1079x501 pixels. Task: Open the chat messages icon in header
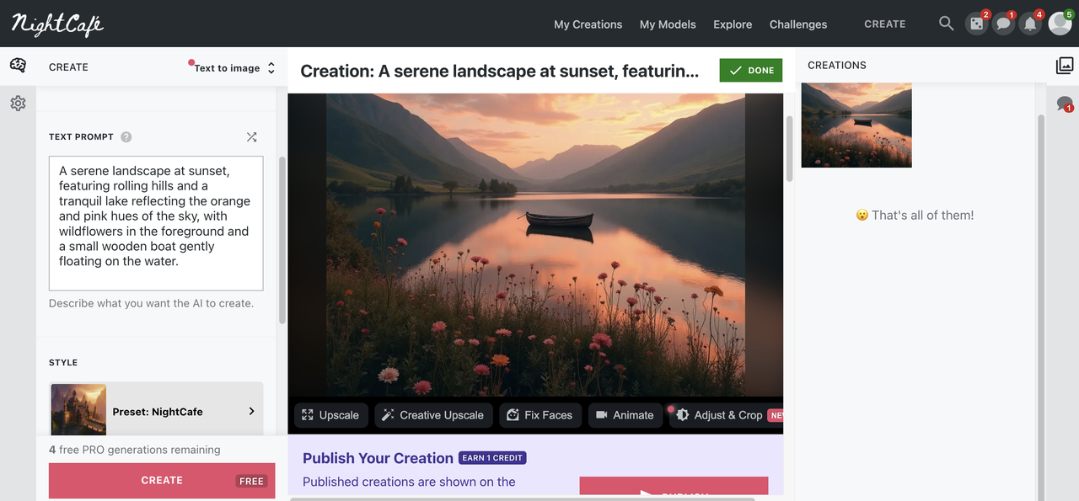1003,24
